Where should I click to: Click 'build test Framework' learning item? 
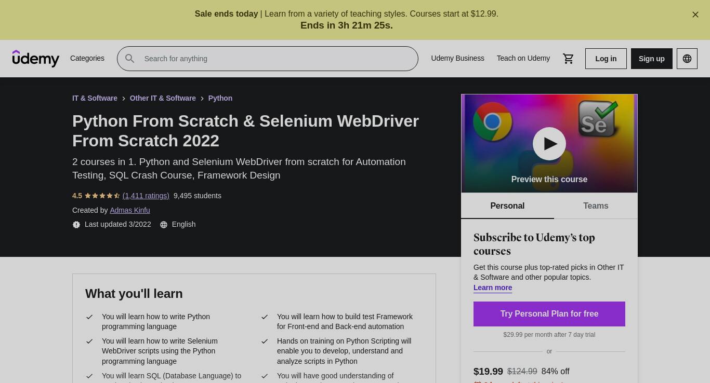(345, 321)
